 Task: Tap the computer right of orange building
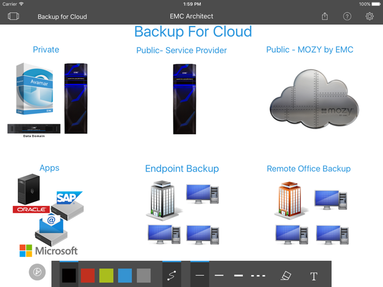[331, 200]
